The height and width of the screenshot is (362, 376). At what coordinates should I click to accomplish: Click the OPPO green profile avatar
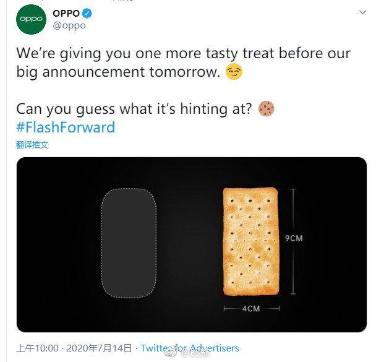[30, 19]
